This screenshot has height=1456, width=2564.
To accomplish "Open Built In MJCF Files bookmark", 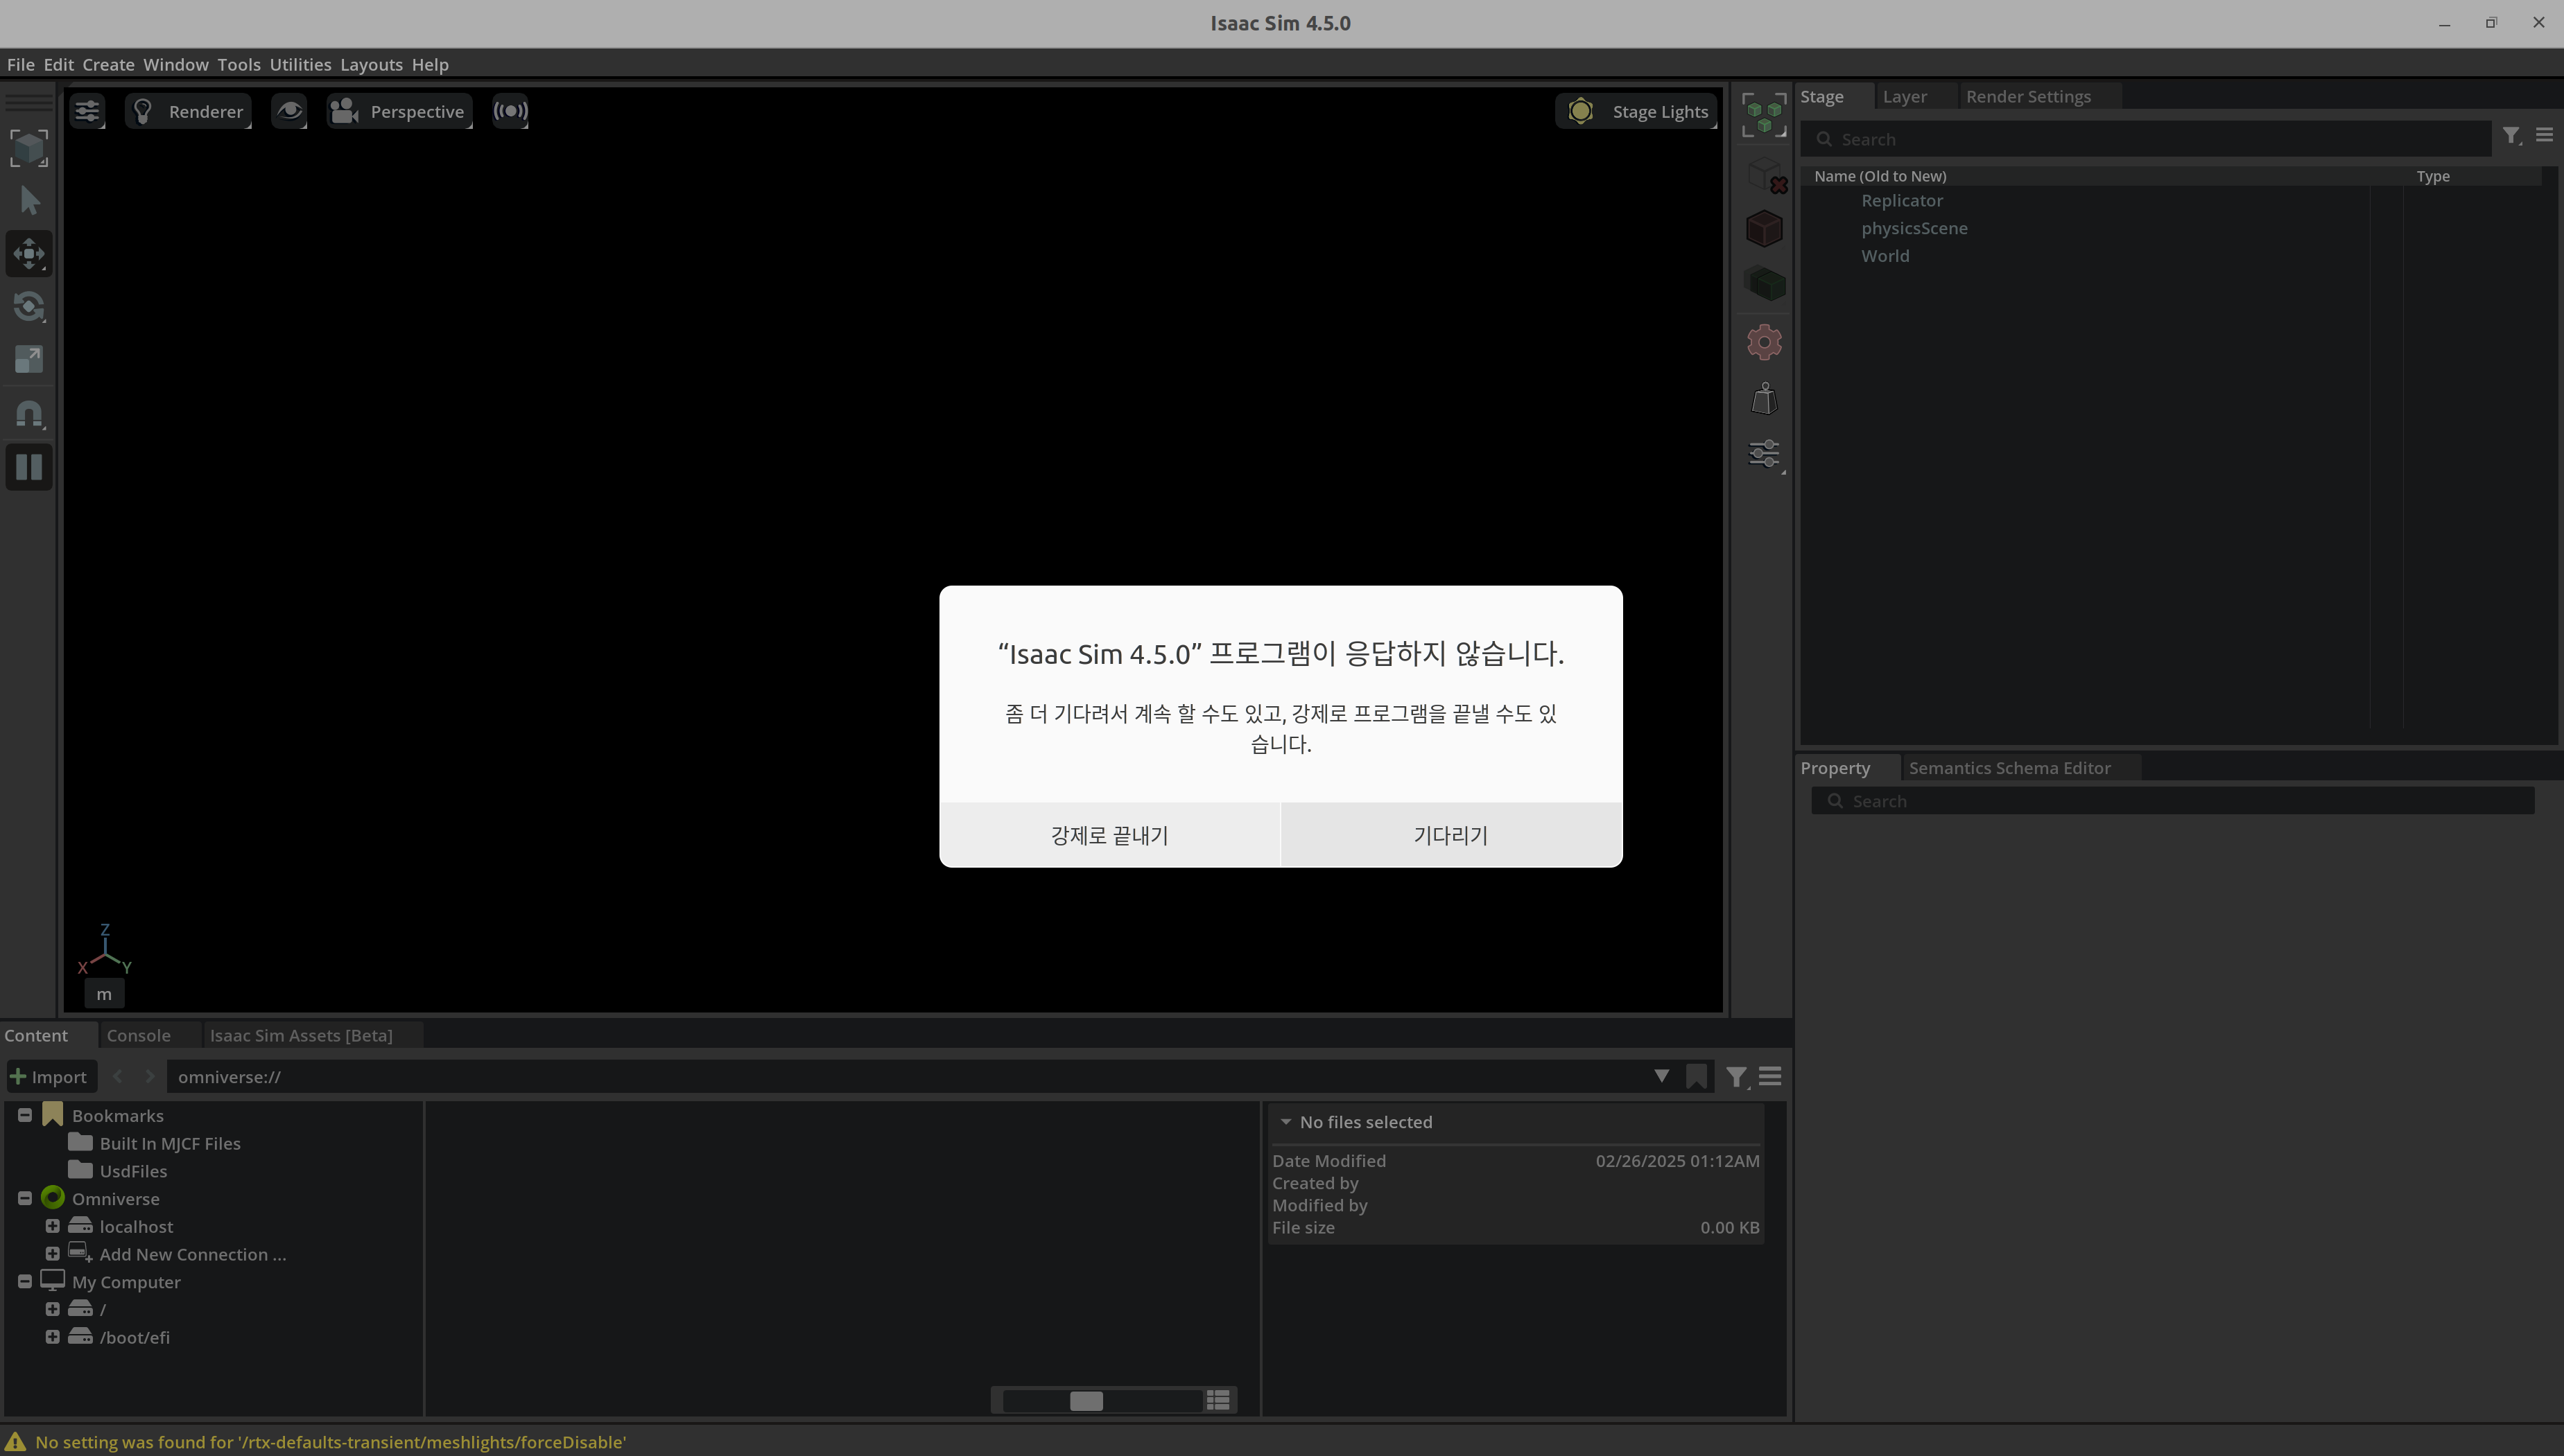I will pyautogui.click(x=170, y=1143).
